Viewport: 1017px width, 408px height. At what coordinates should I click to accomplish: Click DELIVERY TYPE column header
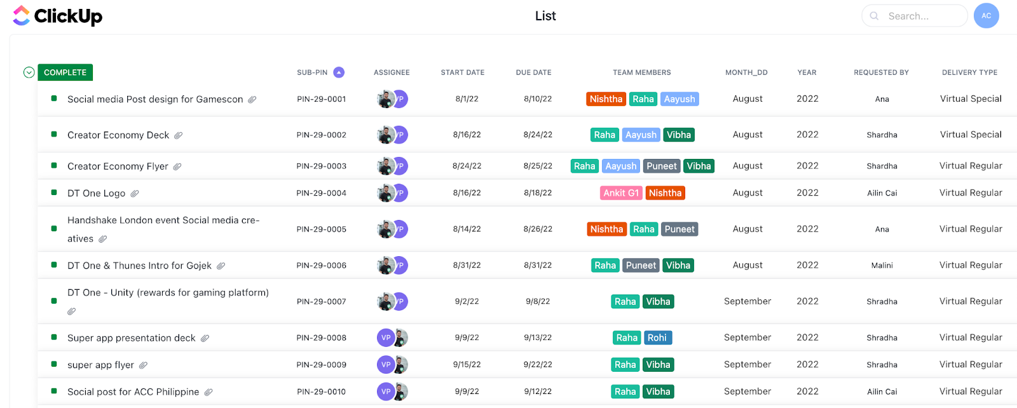coord(970,72)
